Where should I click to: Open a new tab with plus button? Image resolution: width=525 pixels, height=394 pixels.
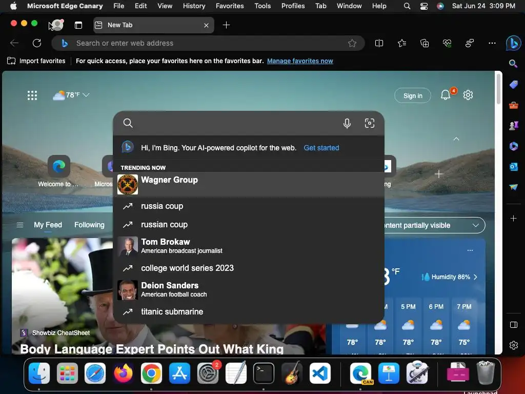click(226, 25)
